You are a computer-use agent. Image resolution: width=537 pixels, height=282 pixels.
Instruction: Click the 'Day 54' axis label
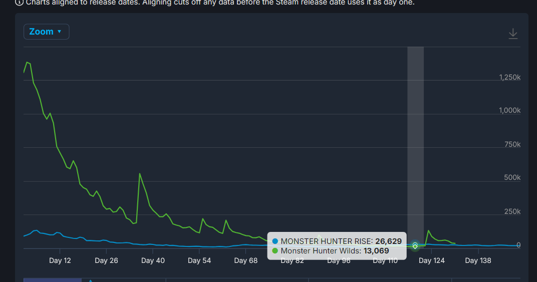[x=199, y=260]
